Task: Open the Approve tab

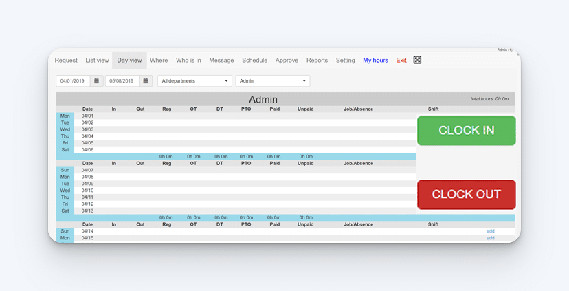Action: [x=287, y=61]
